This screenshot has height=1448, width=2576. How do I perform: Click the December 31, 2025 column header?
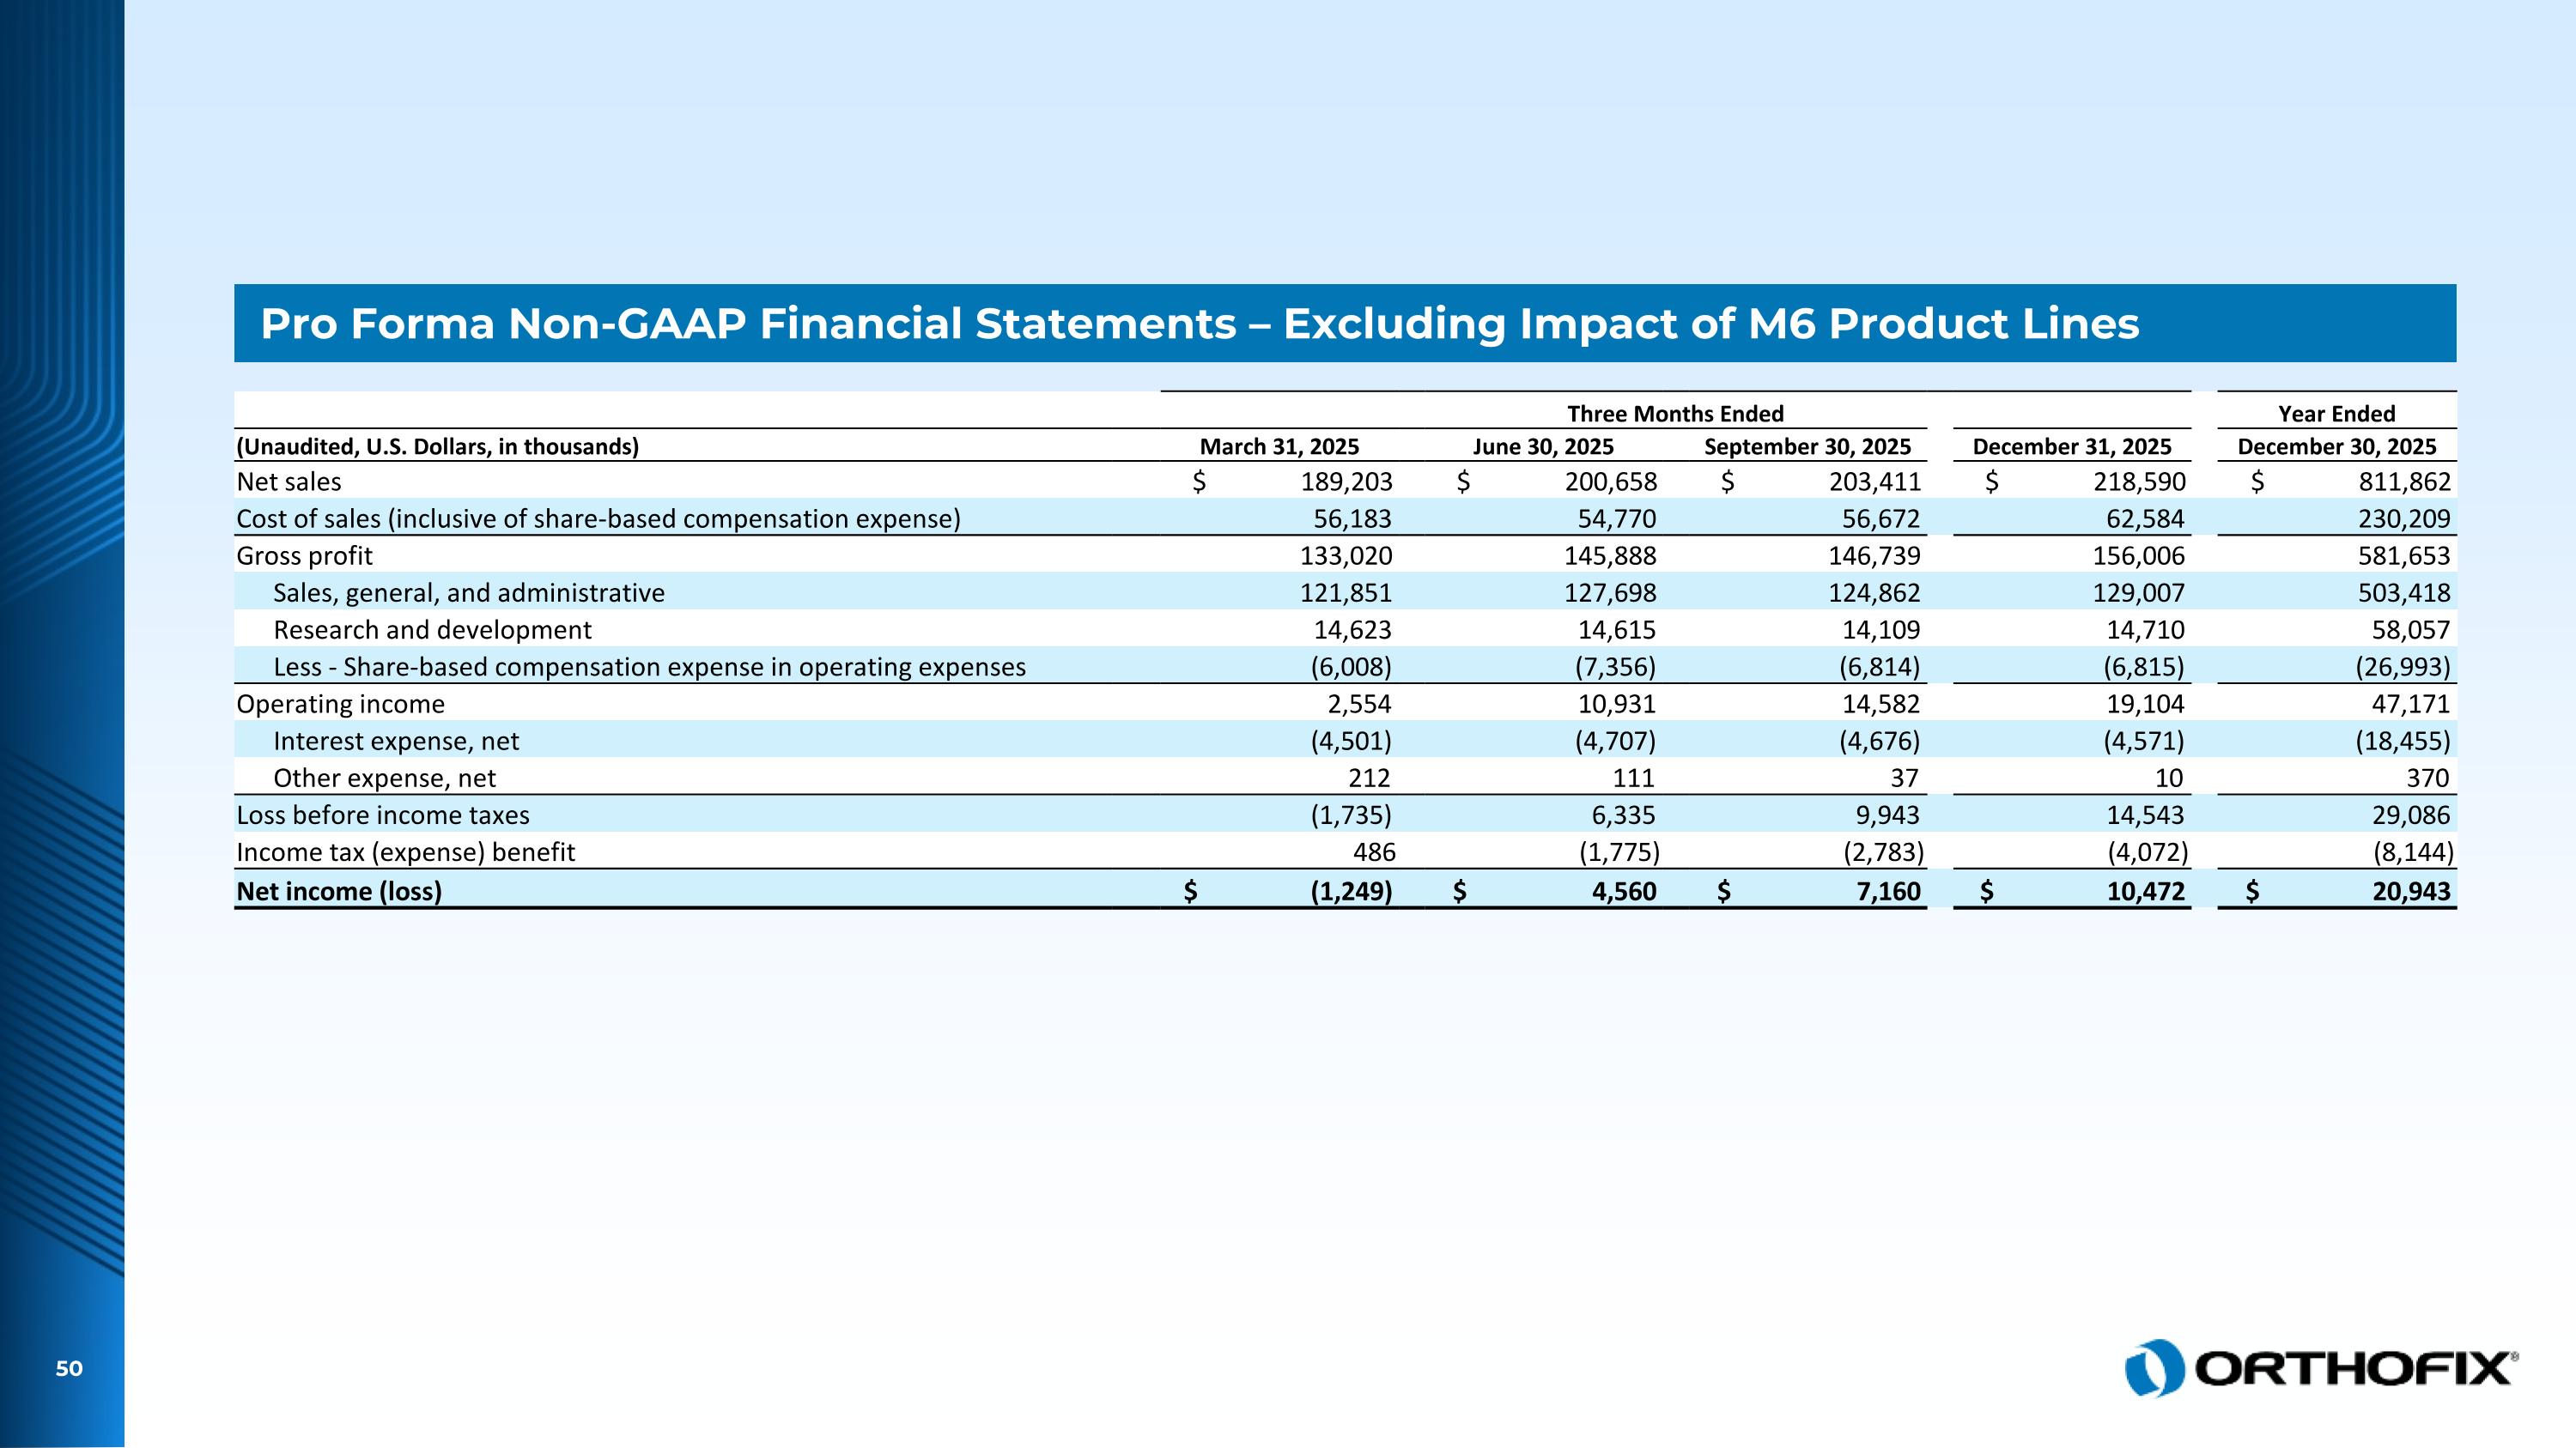(x=2071, y=446)
